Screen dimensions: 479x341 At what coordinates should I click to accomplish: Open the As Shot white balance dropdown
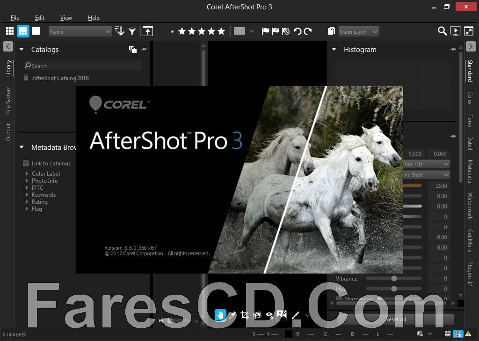tap(426, 175)
